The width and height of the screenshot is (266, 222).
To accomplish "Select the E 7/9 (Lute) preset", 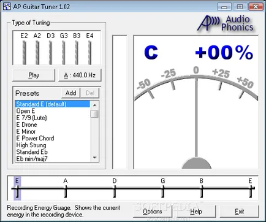I will coord(53,118).
